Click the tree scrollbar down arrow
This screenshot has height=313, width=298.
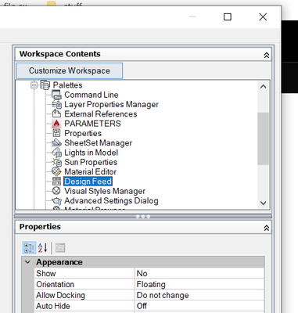pos(264,203)
